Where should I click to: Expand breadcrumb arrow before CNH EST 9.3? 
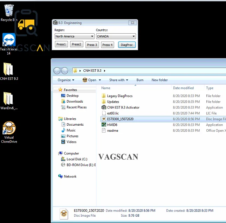point(80,71)
